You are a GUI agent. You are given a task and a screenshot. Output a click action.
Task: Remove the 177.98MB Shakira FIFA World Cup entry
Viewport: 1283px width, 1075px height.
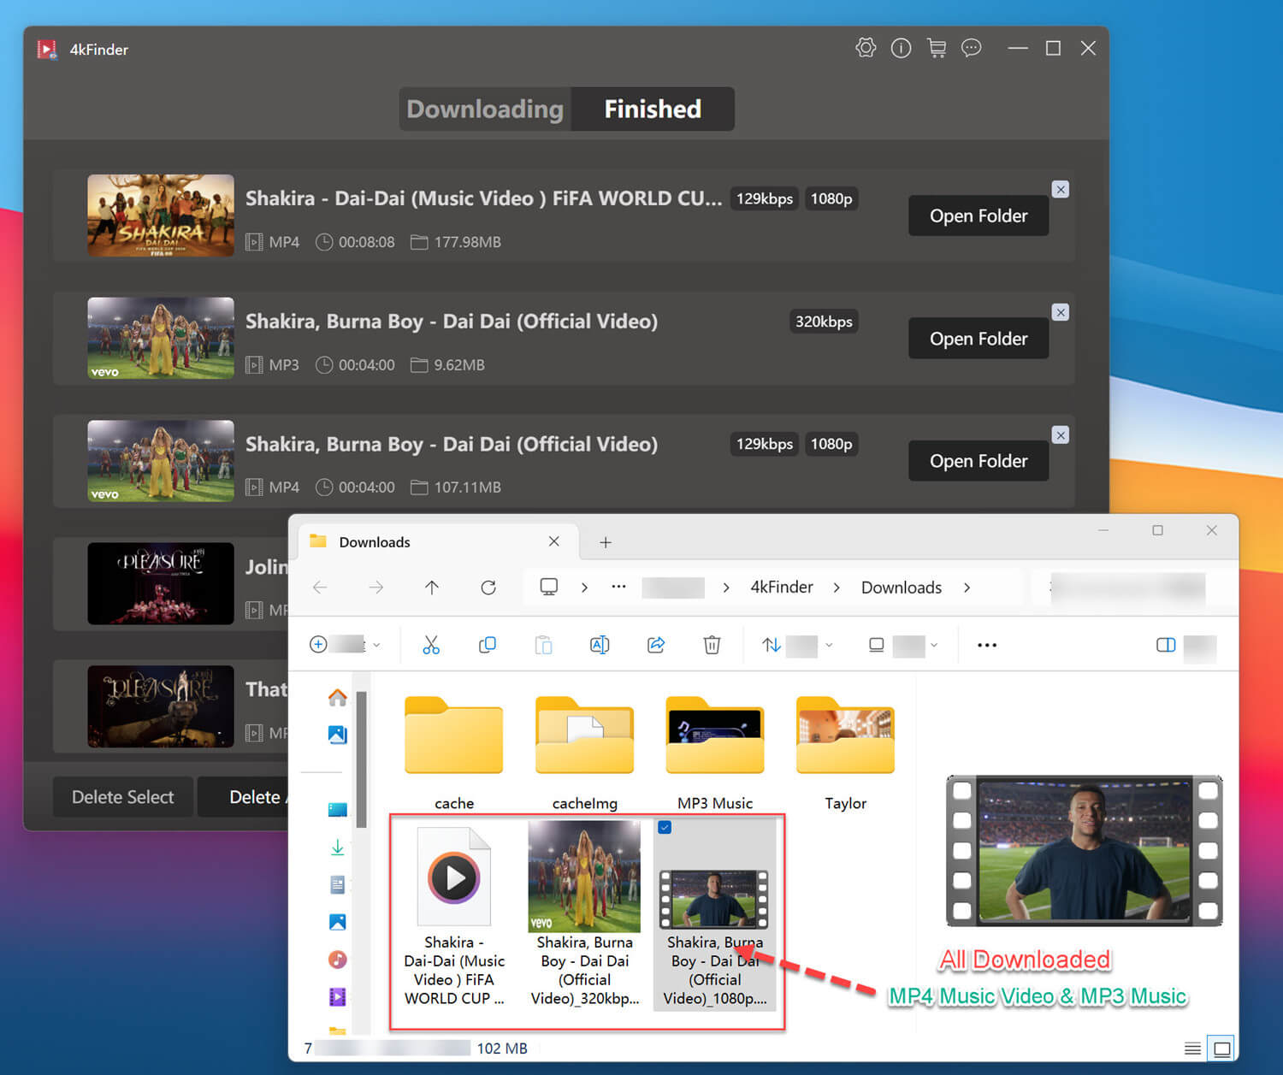1061,190
